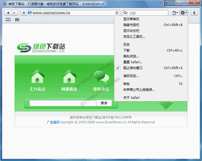Screen dimensions: 202x161
Task: Open 帮助 from the menu
Action: pos(151,84)
